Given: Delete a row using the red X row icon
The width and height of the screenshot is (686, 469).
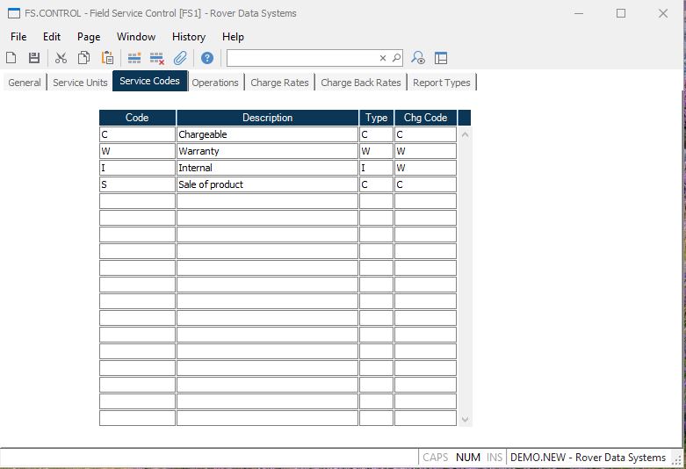Looking at the screenshot, I should pos(156,58).
